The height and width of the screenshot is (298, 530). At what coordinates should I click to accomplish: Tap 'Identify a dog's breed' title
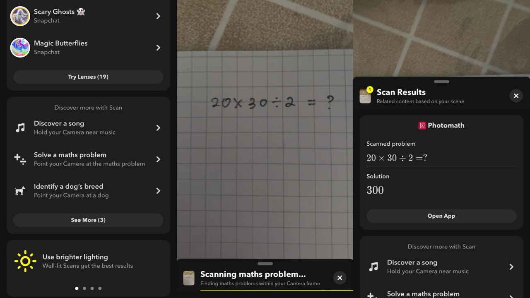click(x=68, y=186)
